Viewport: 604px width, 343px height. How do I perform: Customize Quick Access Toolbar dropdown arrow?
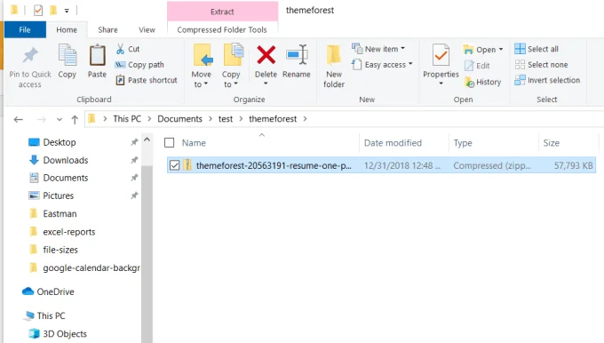[x=67, y=11]
